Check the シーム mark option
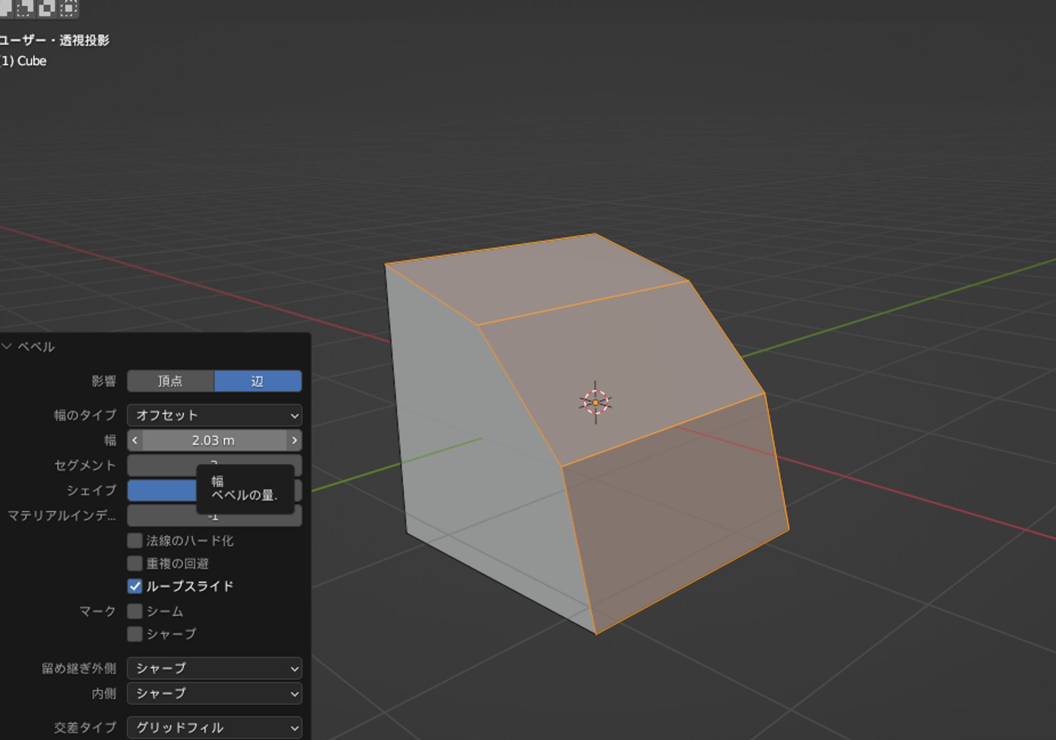This screenshot has height=740, width=1056. (134, 611)
